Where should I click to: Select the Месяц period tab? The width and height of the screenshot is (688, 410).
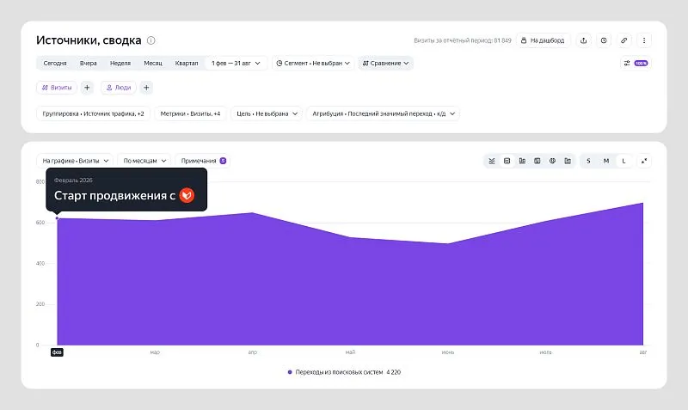click(153, 63)
